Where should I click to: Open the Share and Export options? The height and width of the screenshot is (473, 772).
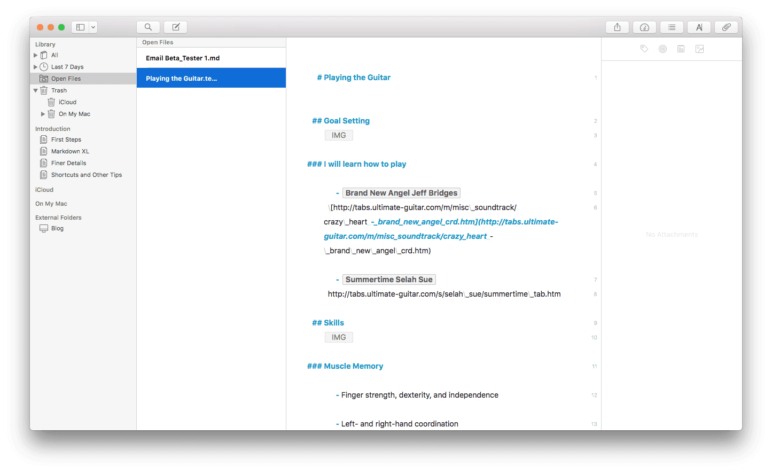tap(617, 27)
